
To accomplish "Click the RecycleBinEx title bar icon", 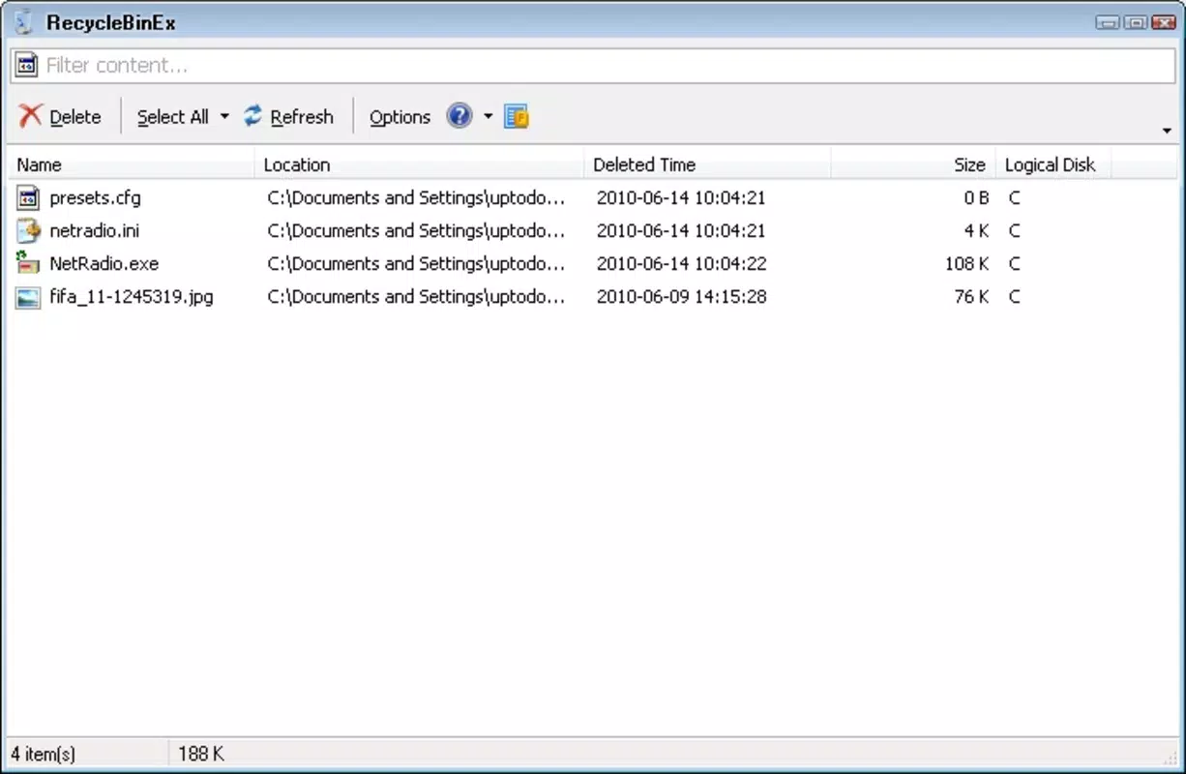I will [x=24, y=21].
